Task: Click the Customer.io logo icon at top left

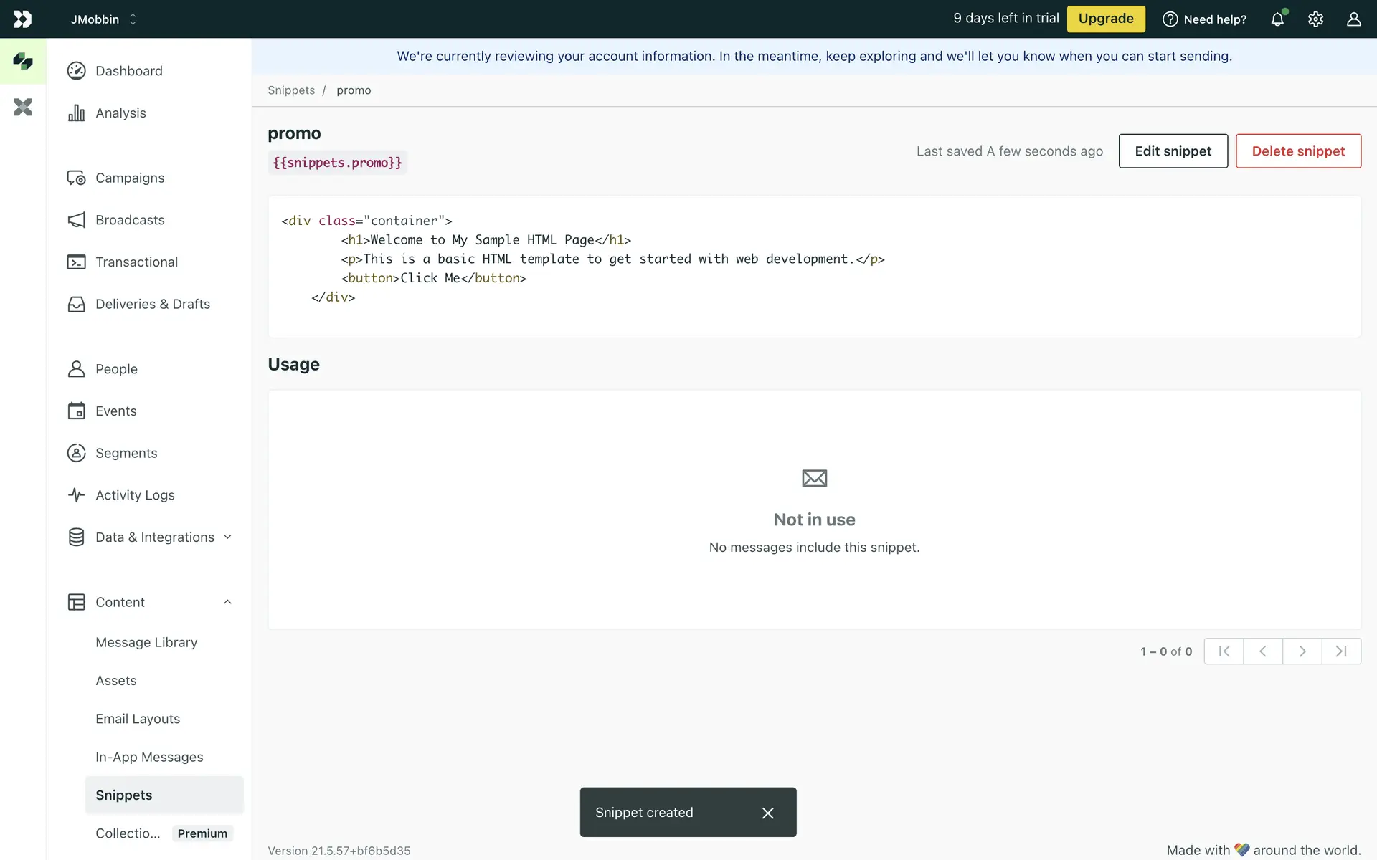Action: point(23,19)
